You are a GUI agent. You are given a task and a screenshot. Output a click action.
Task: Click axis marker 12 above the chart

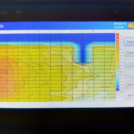(115, 31)
